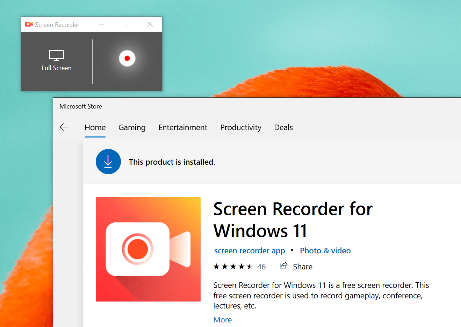461x327 pixels.
Task: Select the Full Screen recording mode icon
Action: coord(56,56)
